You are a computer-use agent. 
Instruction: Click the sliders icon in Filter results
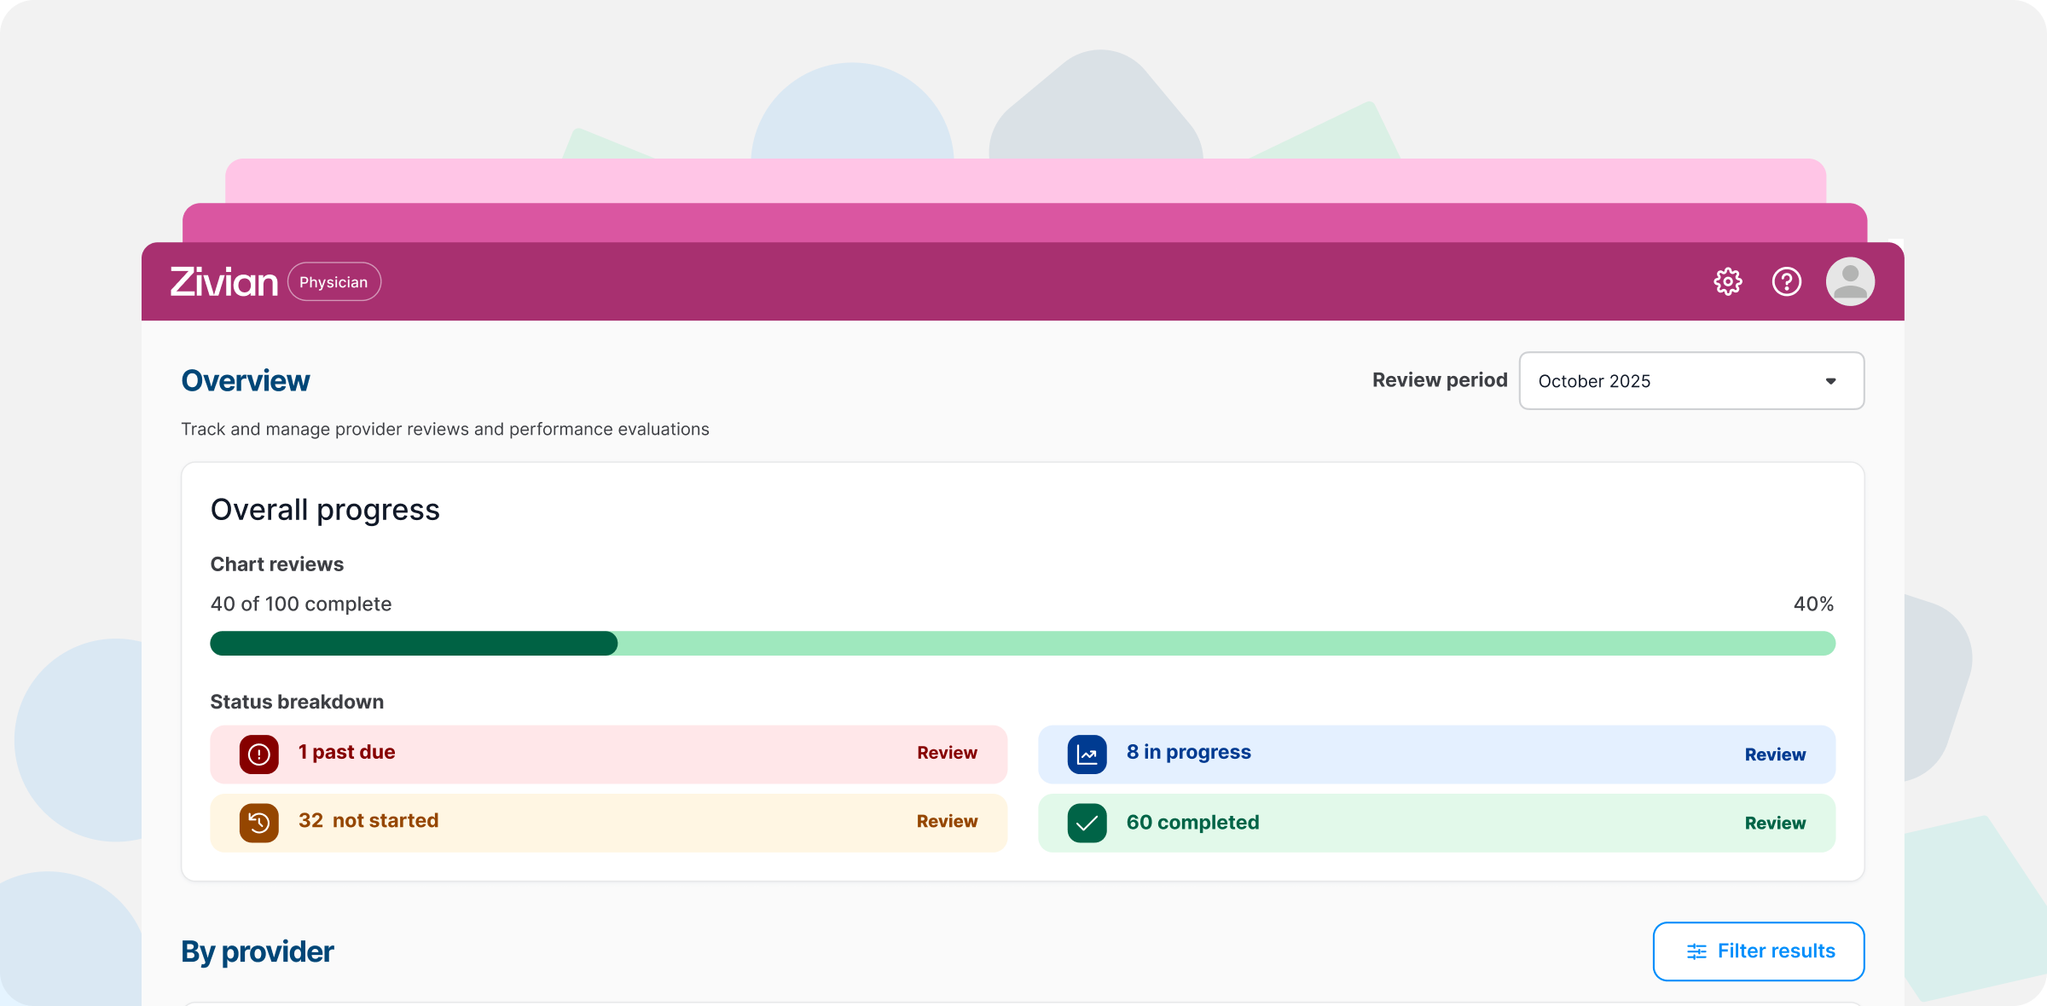coord(1696,951)
